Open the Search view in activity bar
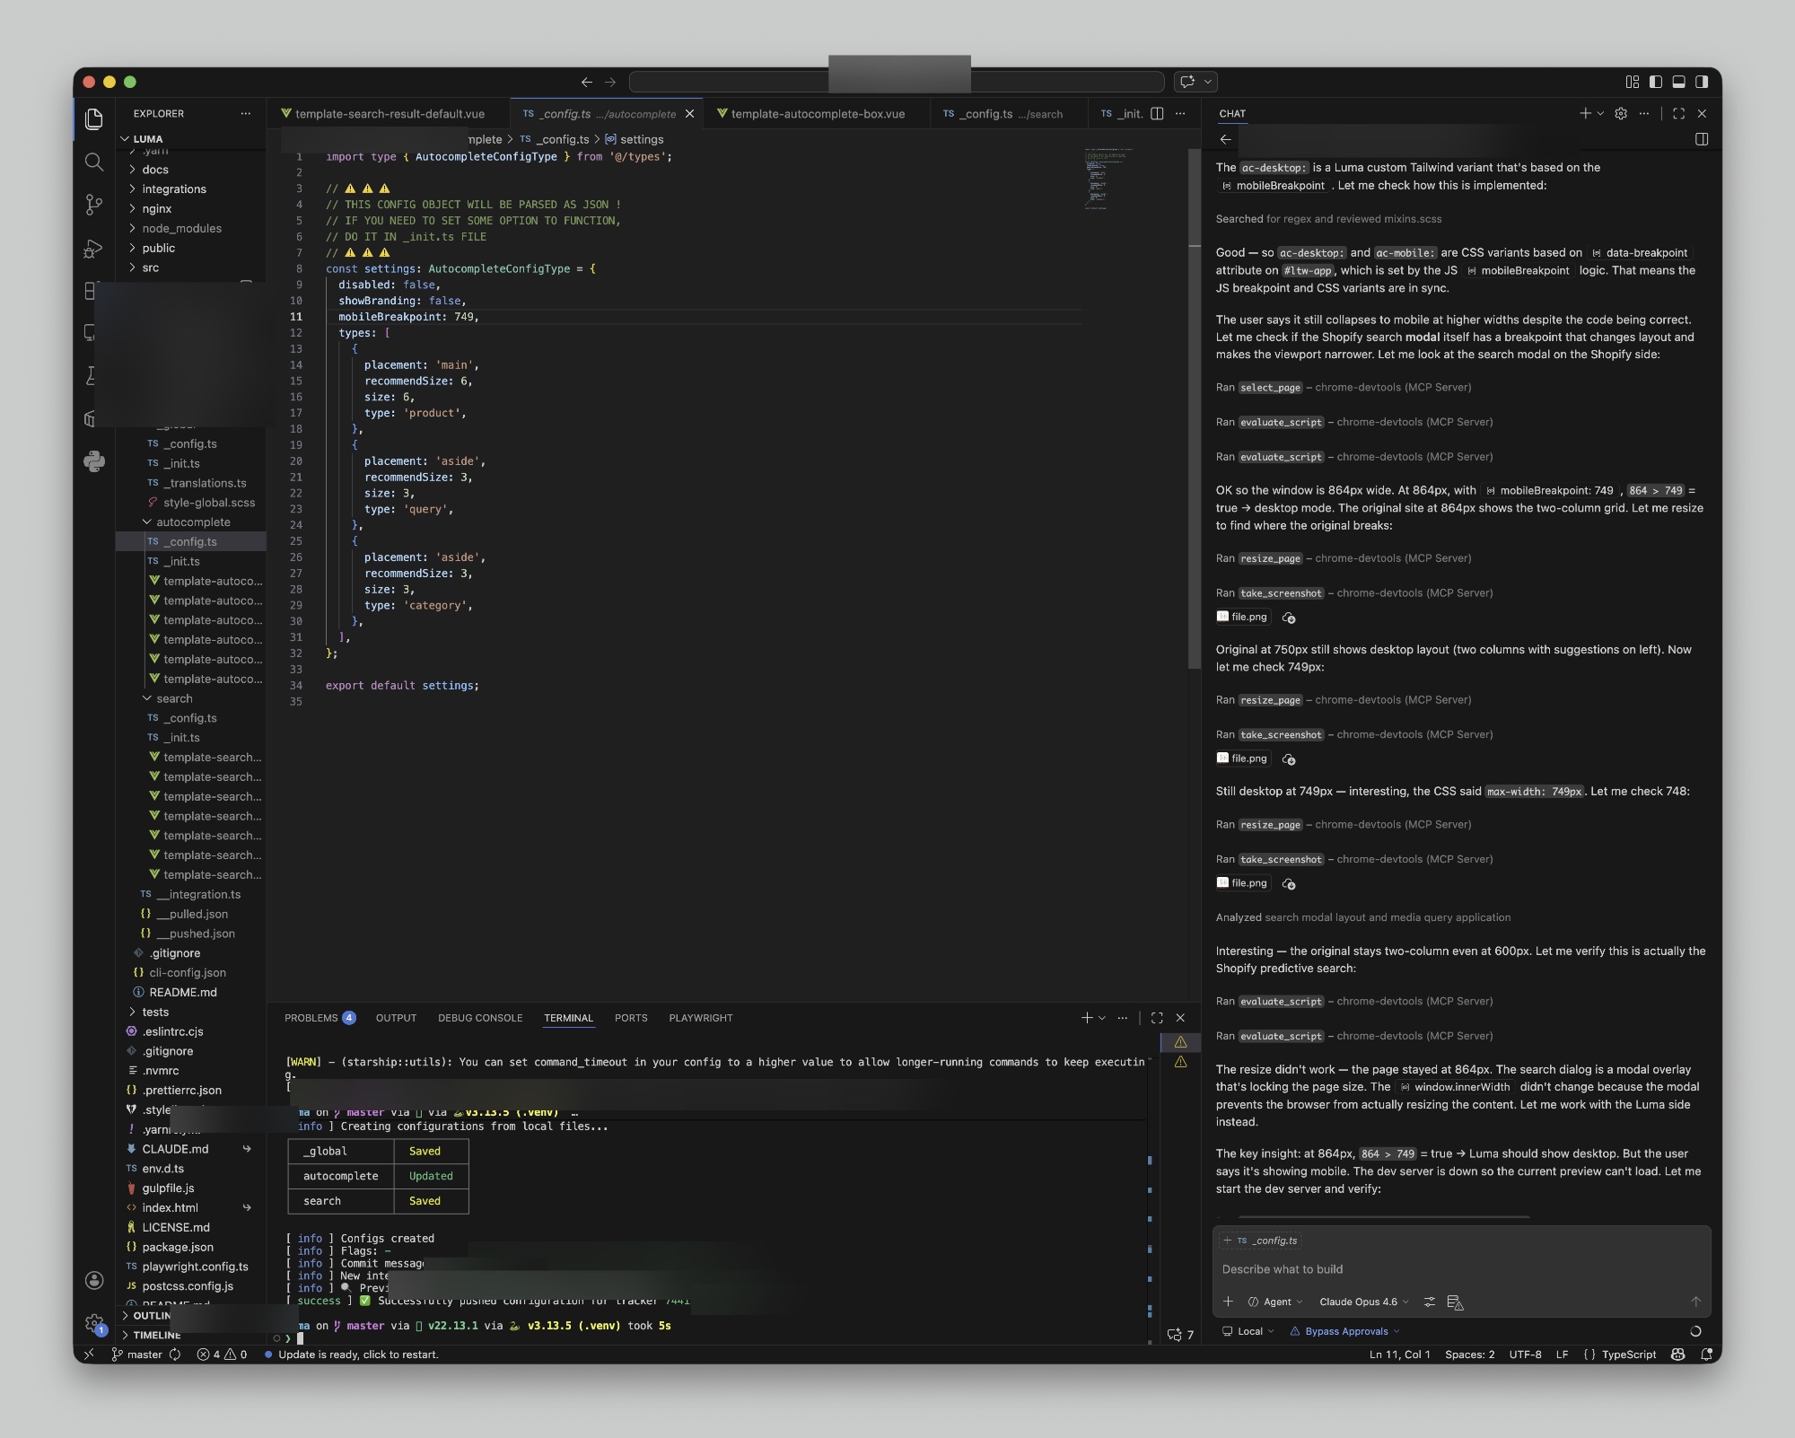Viewport: 1795px width, 1438px height. click(x=93, y=162)
